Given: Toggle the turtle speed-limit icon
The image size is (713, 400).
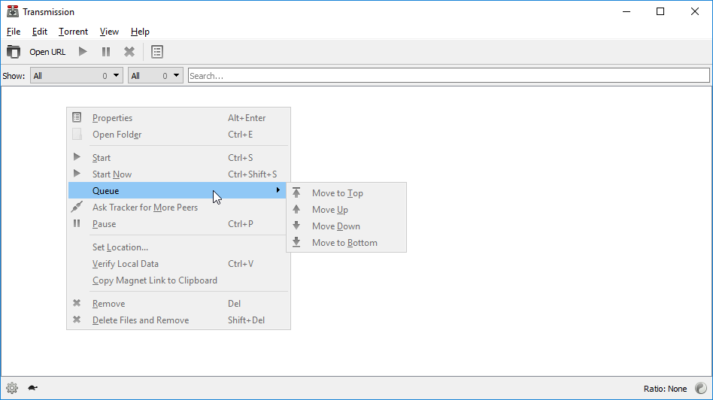Looking at the screenshot, I should [33, 388].
